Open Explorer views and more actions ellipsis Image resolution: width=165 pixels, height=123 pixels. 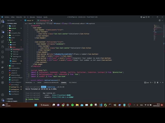21,20
